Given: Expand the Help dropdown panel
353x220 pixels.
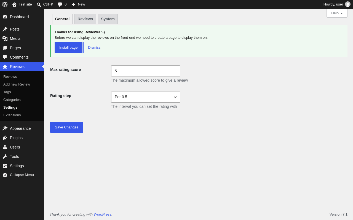Looking at the screenshot, I should 337,13.
